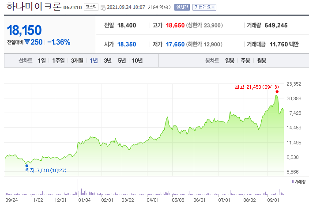Image resolution: width=309 pixels, height=204 pixels.
Task: Click the 최저 7,010 (10/27) label
Action: [x=46, y=170]
